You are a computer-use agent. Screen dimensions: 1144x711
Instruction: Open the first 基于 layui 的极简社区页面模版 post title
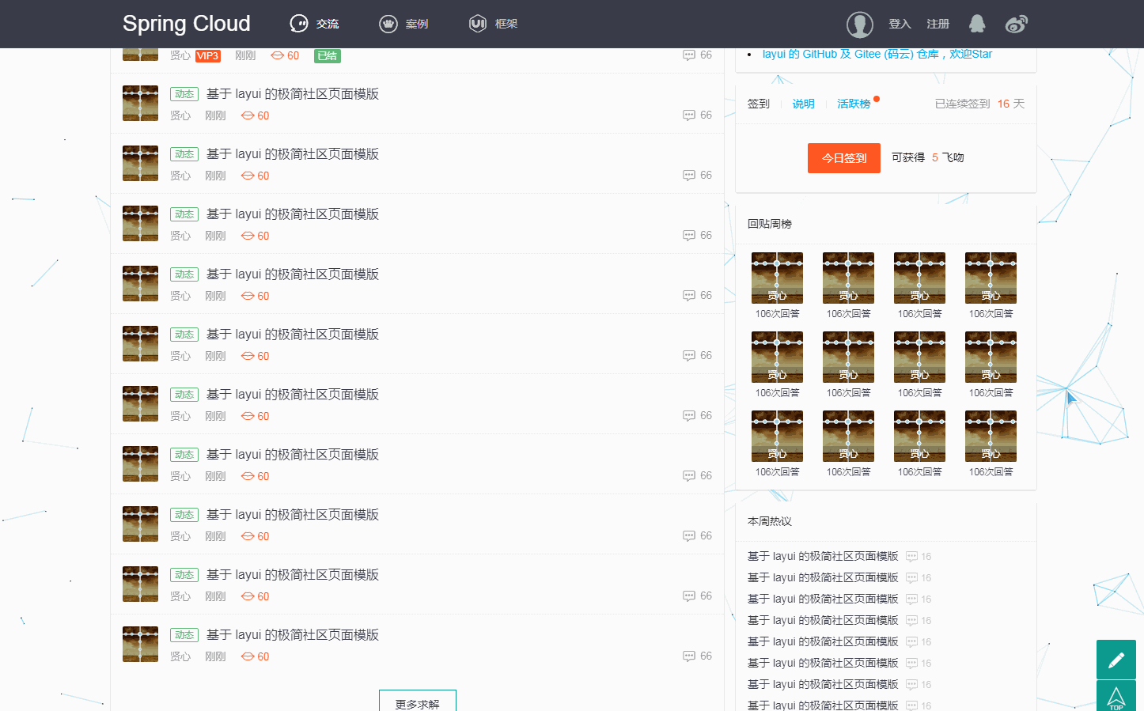click(x=293, y=94)
